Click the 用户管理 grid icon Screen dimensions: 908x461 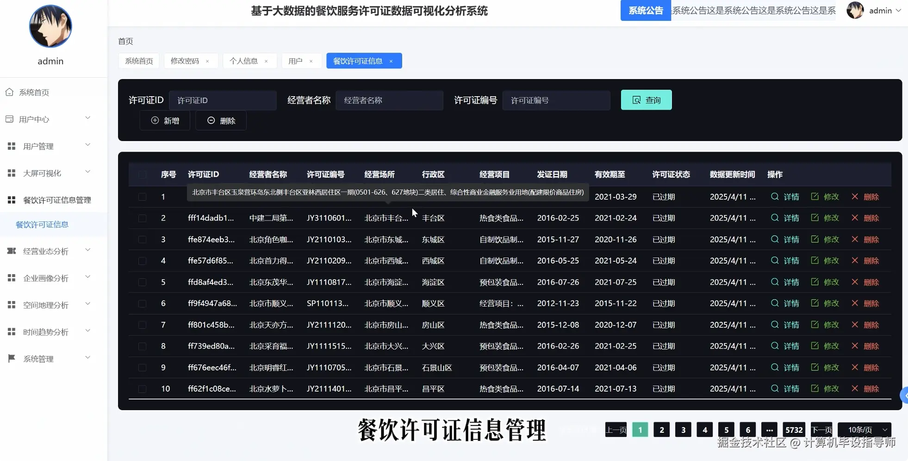click(x=12, y=146)
